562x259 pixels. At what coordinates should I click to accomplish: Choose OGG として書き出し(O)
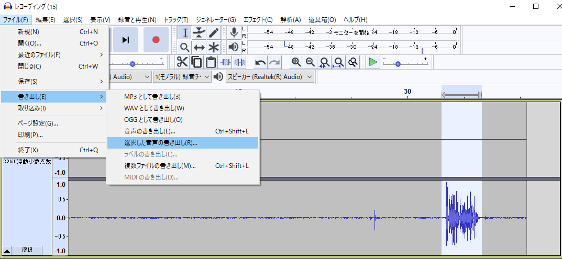pos(183,120)
